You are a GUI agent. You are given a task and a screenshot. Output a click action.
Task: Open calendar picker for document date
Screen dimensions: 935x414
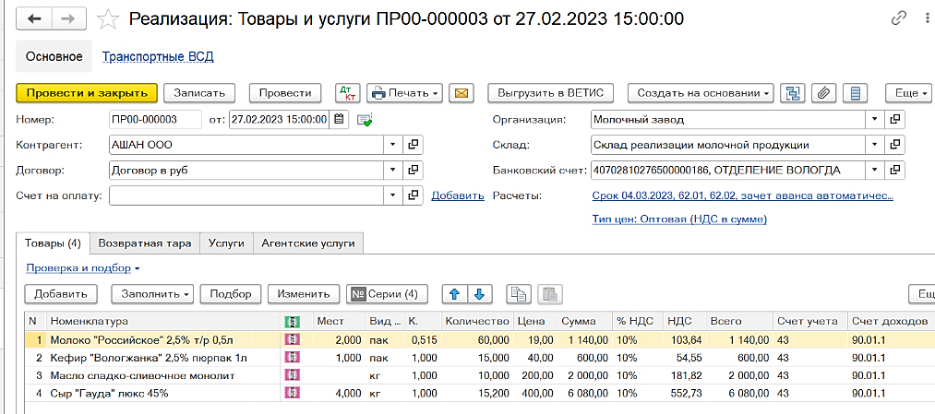tap(339, 119)
